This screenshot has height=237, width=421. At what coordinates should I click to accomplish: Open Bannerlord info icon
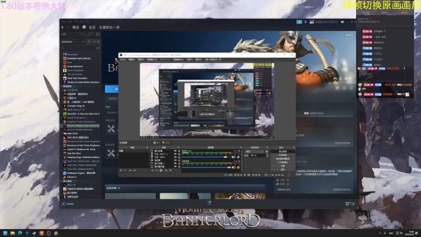(344, 88)
